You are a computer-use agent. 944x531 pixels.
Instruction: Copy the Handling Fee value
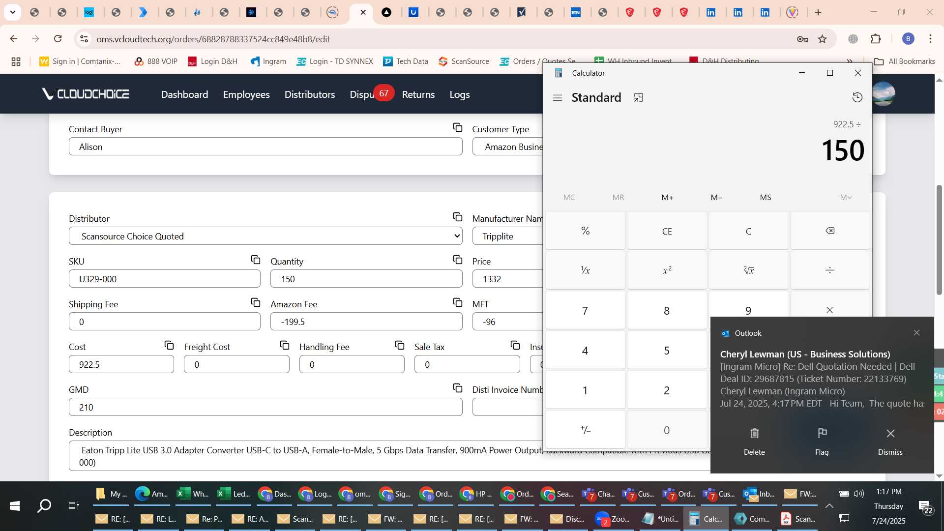pos(400,346)
